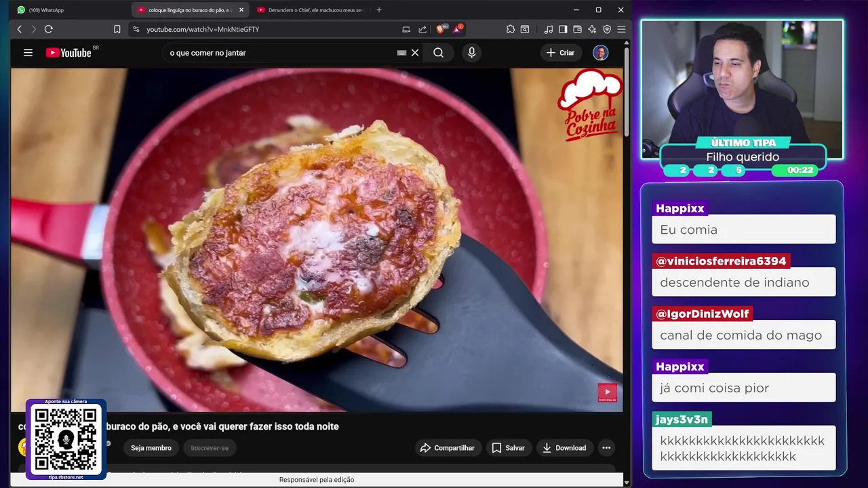
Task: Open a new browser tab
Action: (x=378, y=10)
